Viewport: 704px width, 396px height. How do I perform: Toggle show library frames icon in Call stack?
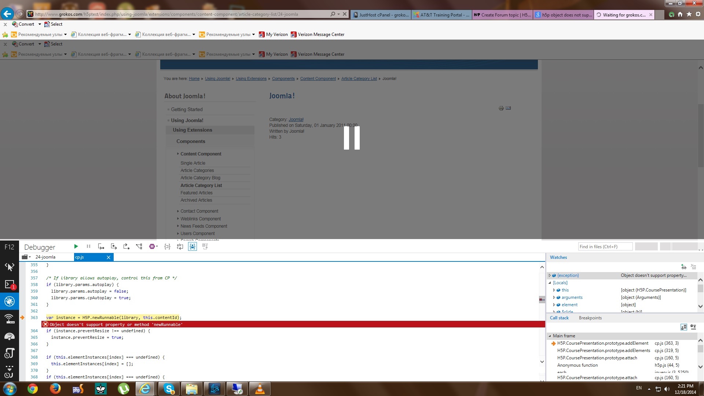point(683,327)
